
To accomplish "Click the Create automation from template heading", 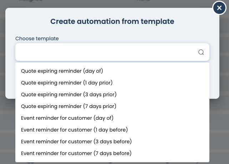I will tap(112, 21).
